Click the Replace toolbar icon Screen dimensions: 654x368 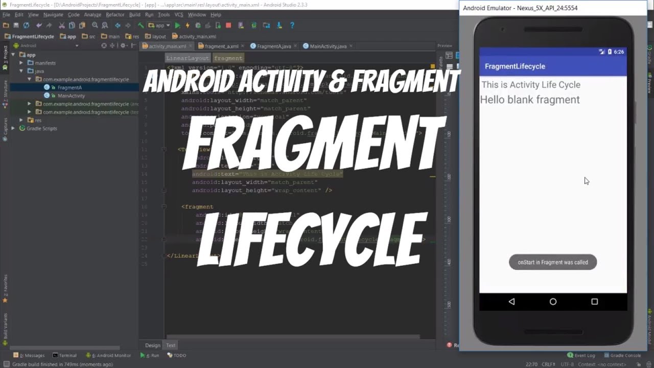point(105,25)
